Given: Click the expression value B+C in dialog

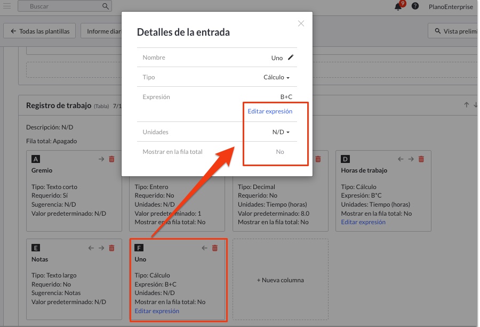Looking at the screenshot, I should coord(286,97).
